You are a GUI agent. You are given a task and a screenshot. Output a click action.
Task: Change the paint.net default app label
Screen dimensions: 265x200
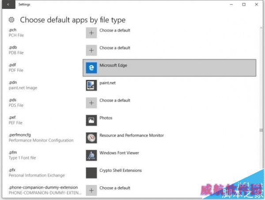coord(107,83)
